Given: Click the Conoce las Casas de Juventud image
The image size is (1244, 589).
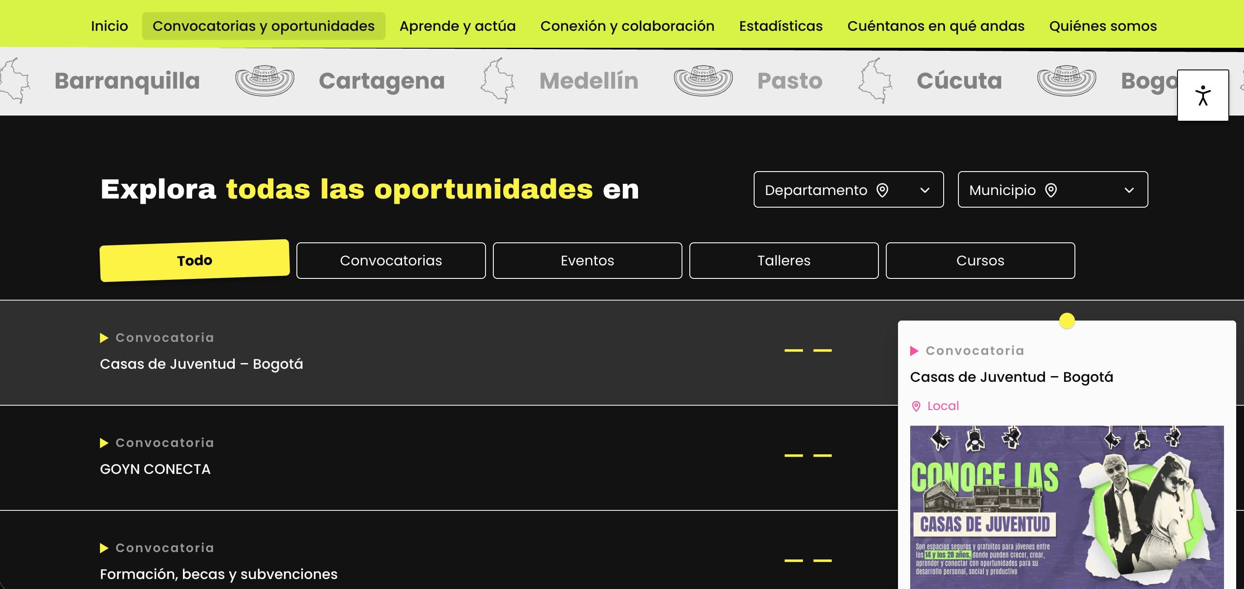Looking at the screenshot, I should [x=1067, y=507].
